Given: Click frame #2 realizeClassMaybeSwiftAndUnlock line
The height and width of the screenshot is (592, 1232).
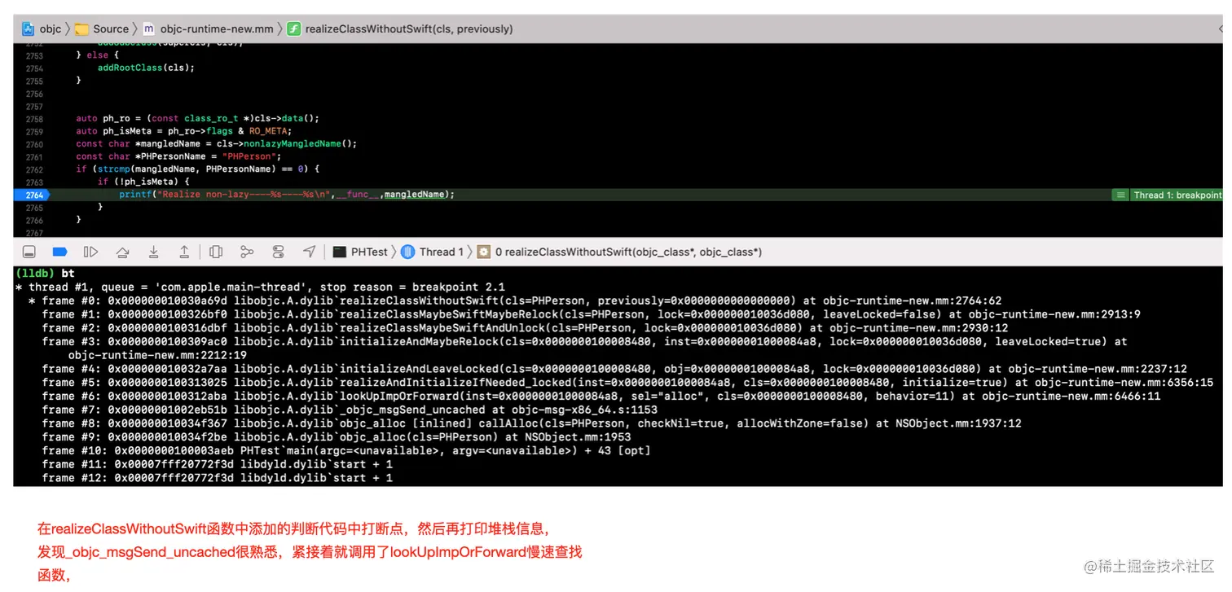Looking at the screenshot, I should pyautogui.click(x=526, y=328).
